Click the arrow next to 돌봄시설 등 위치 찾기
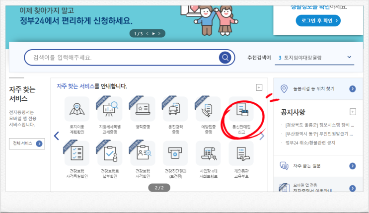Viewport: 369px width, 213px height. click(352, 89)
